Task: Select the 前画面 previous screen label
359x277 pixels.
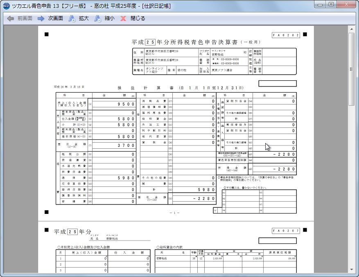Action: pos(25,18)
